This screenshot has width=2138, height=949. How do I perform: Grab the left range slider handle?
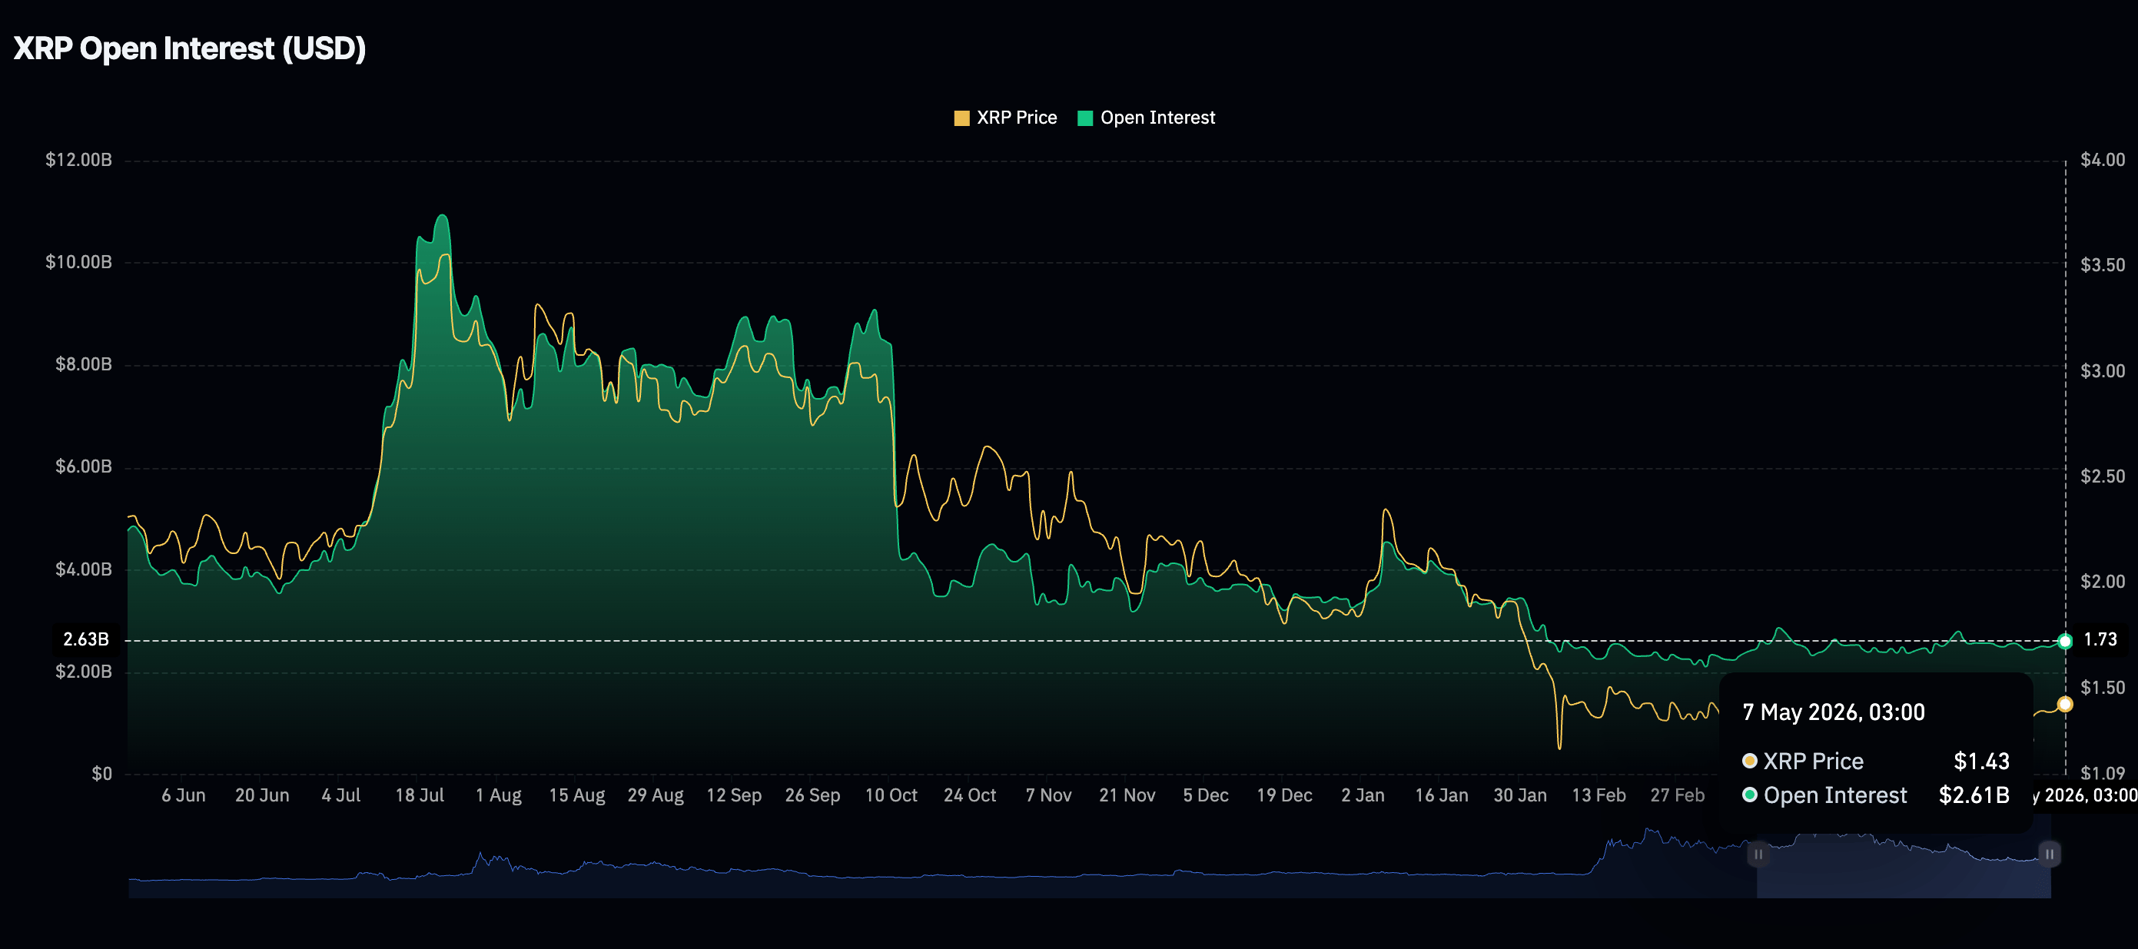click(x=1758, y=854)
